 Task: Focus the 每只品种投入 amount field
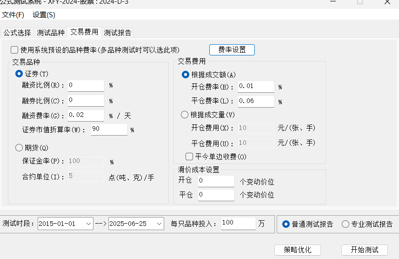point(238,224)
